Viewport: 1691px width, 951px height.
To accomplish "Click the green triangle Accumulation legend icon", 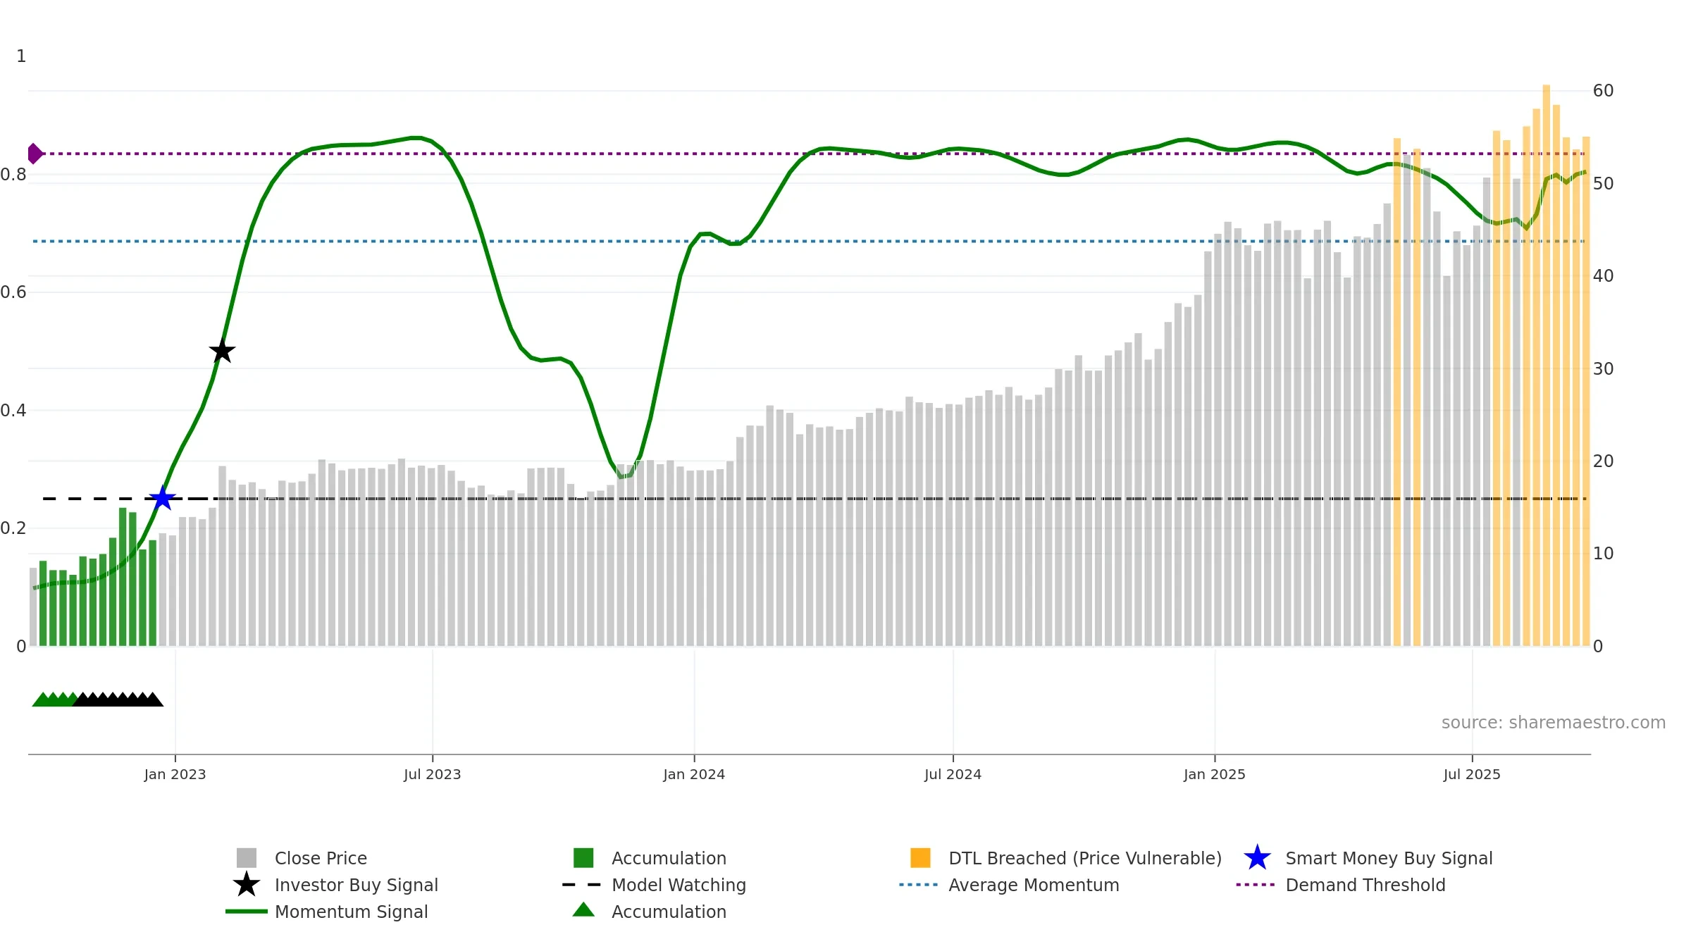I will [583, 909].
